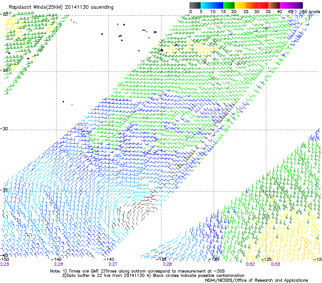Click the pass time label "2:27"

(x=113, y=264)
